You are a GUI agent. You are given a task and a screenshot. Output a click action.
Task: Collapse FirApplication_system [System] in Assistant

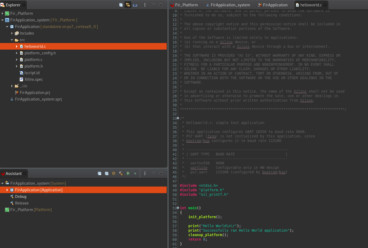(x=2, y=183)
